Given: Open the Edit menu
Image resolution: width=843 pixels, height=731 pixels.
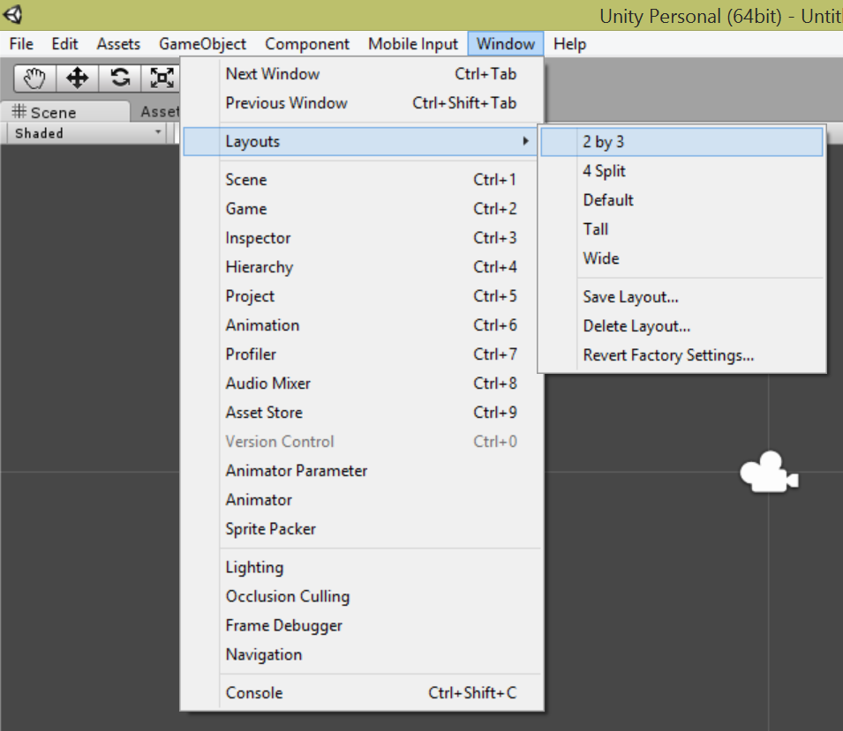Looking at the screenshot, I should pos(64,43).
